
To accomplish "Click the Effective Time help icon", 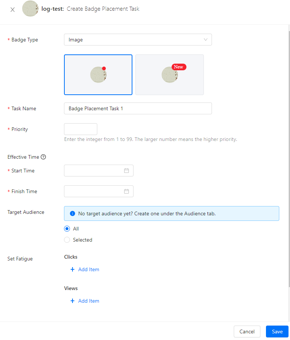I will pos(43,157).
